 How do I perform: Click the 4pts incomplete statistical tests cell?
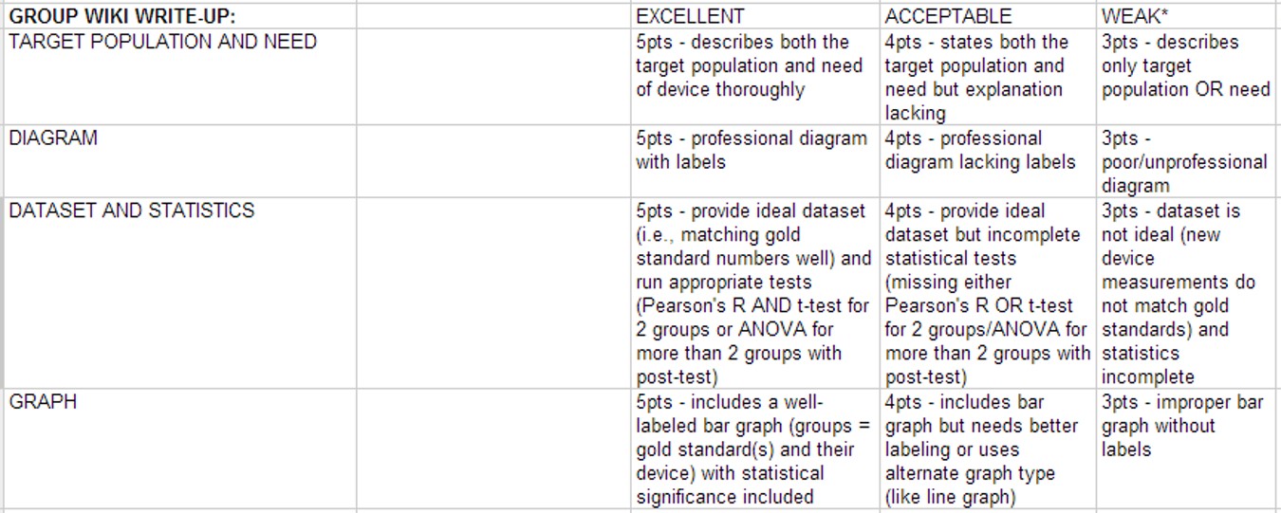click(x=987, y=294)
